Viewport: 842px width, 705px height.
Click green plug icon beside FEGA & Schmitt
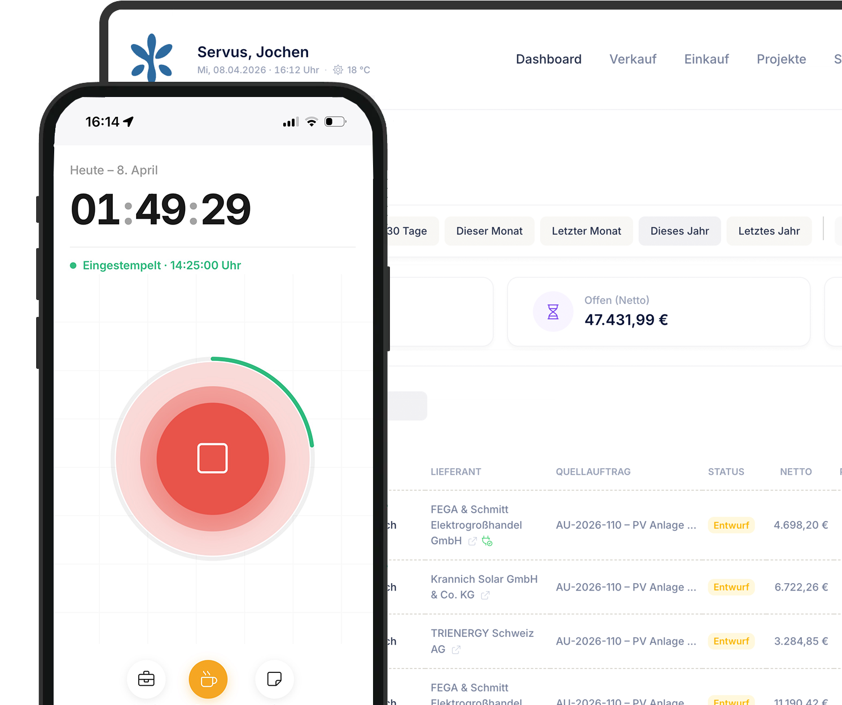[x=487, y=541]
